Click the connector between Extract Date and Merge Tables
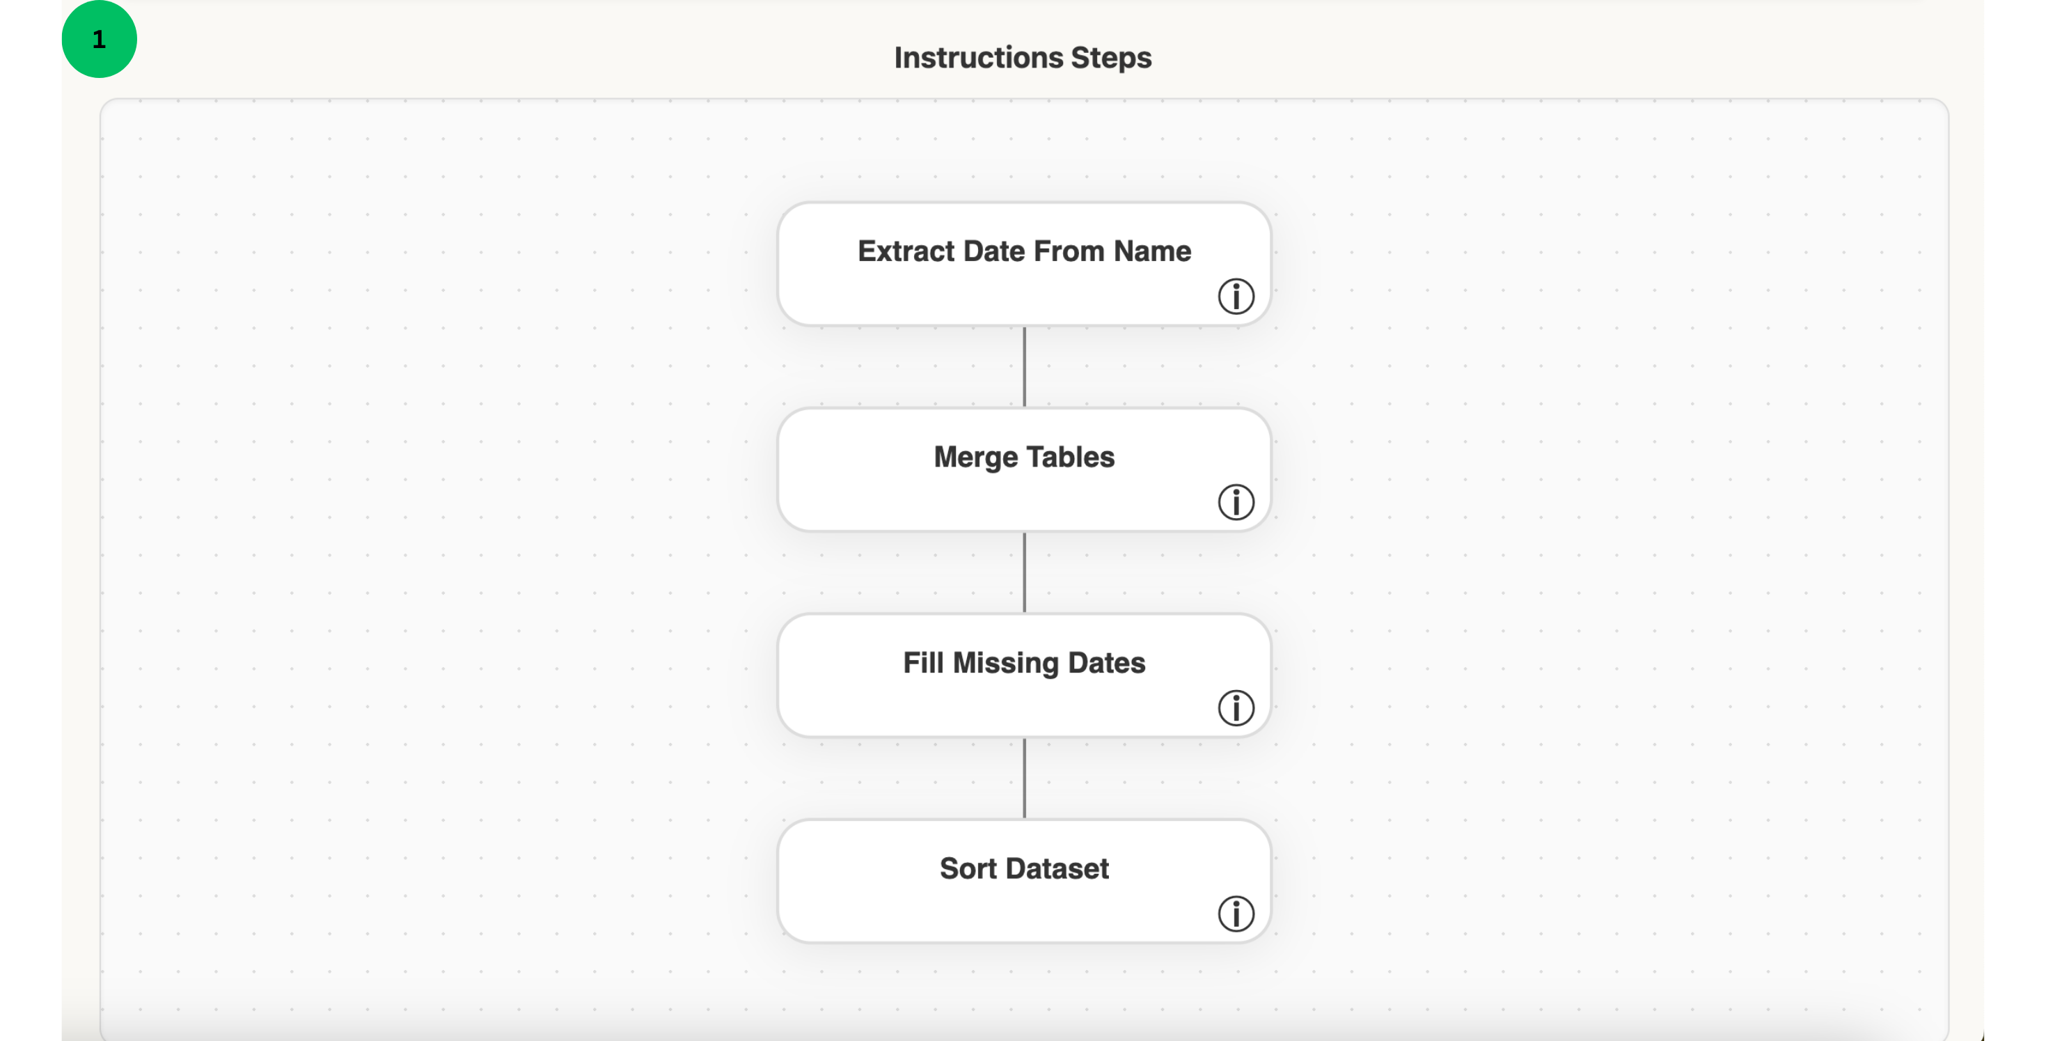The height and width of the screenshot is (1041, 2046). pyautogui.click(x=1025, y=367)
